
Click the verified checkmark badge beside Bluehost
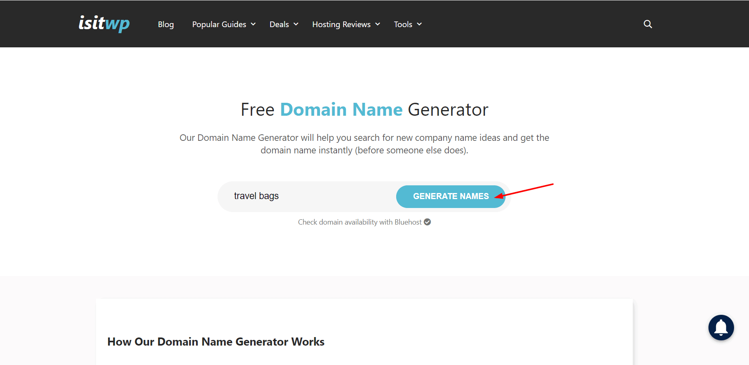click(x=427, y=222)
